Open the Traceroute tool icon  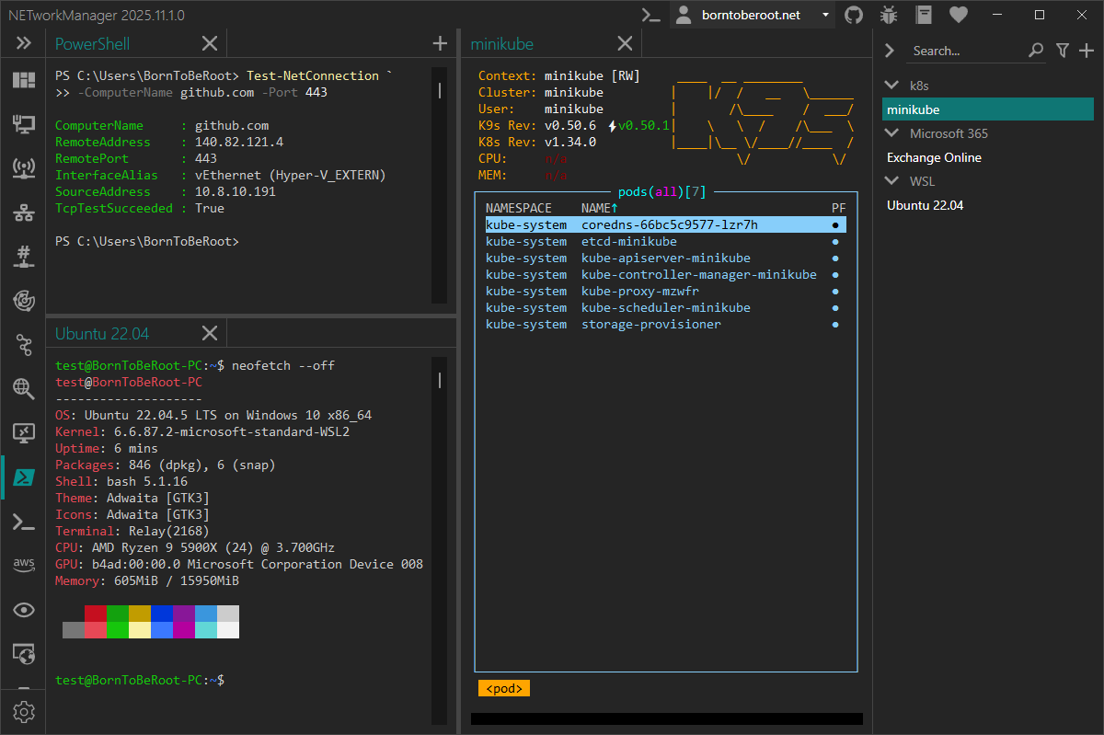(x=23, y=345)
